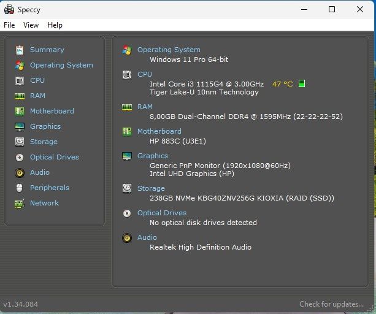Select RAM in the sidebar
This screenshot has width=376, height=314.
coord(37,96)
